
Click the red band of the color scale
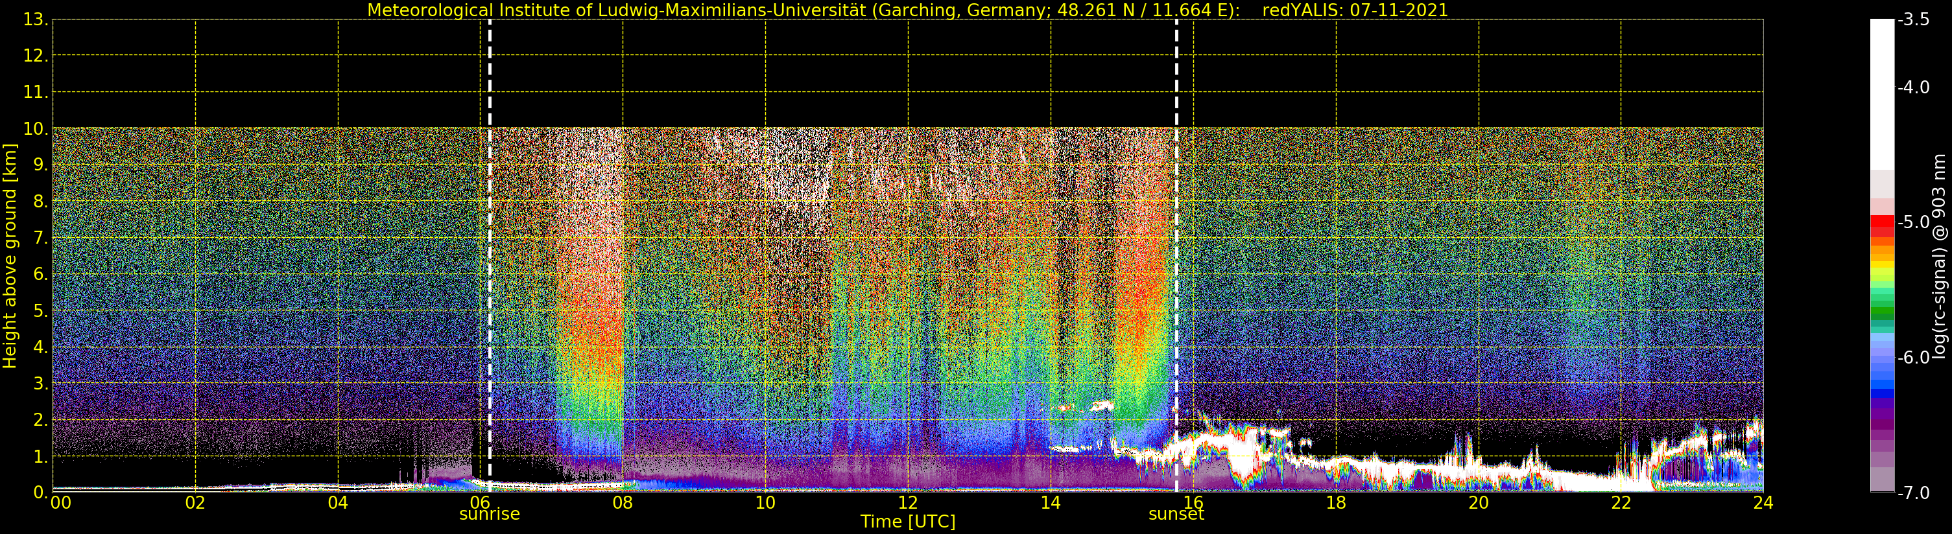pos(1882,226)
